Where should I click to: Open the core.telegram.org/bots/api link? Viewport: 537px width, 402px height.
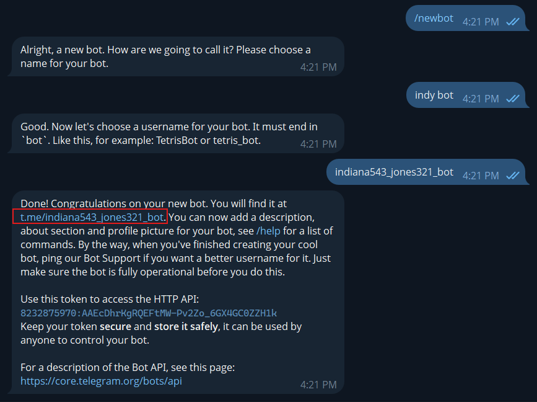coord(101,382)
